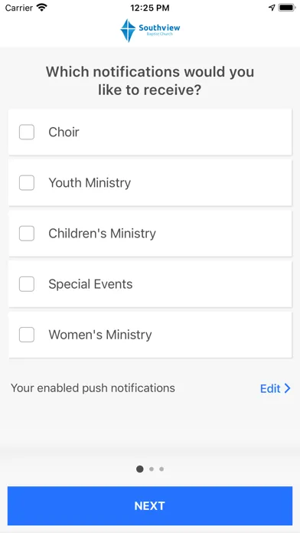Viewport: 300px width, 533px height.
Task: Tap the Wi-Fi icon in status bar
Action: [x=42, y=8]
